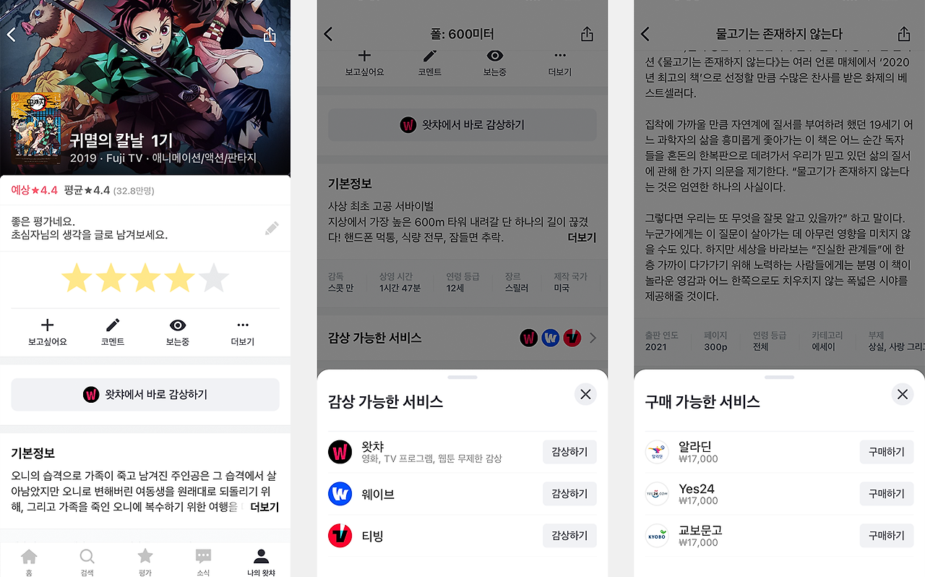
Task: Add to wishlist with 보고싶어요 plus icon
Action: point(48,325)
